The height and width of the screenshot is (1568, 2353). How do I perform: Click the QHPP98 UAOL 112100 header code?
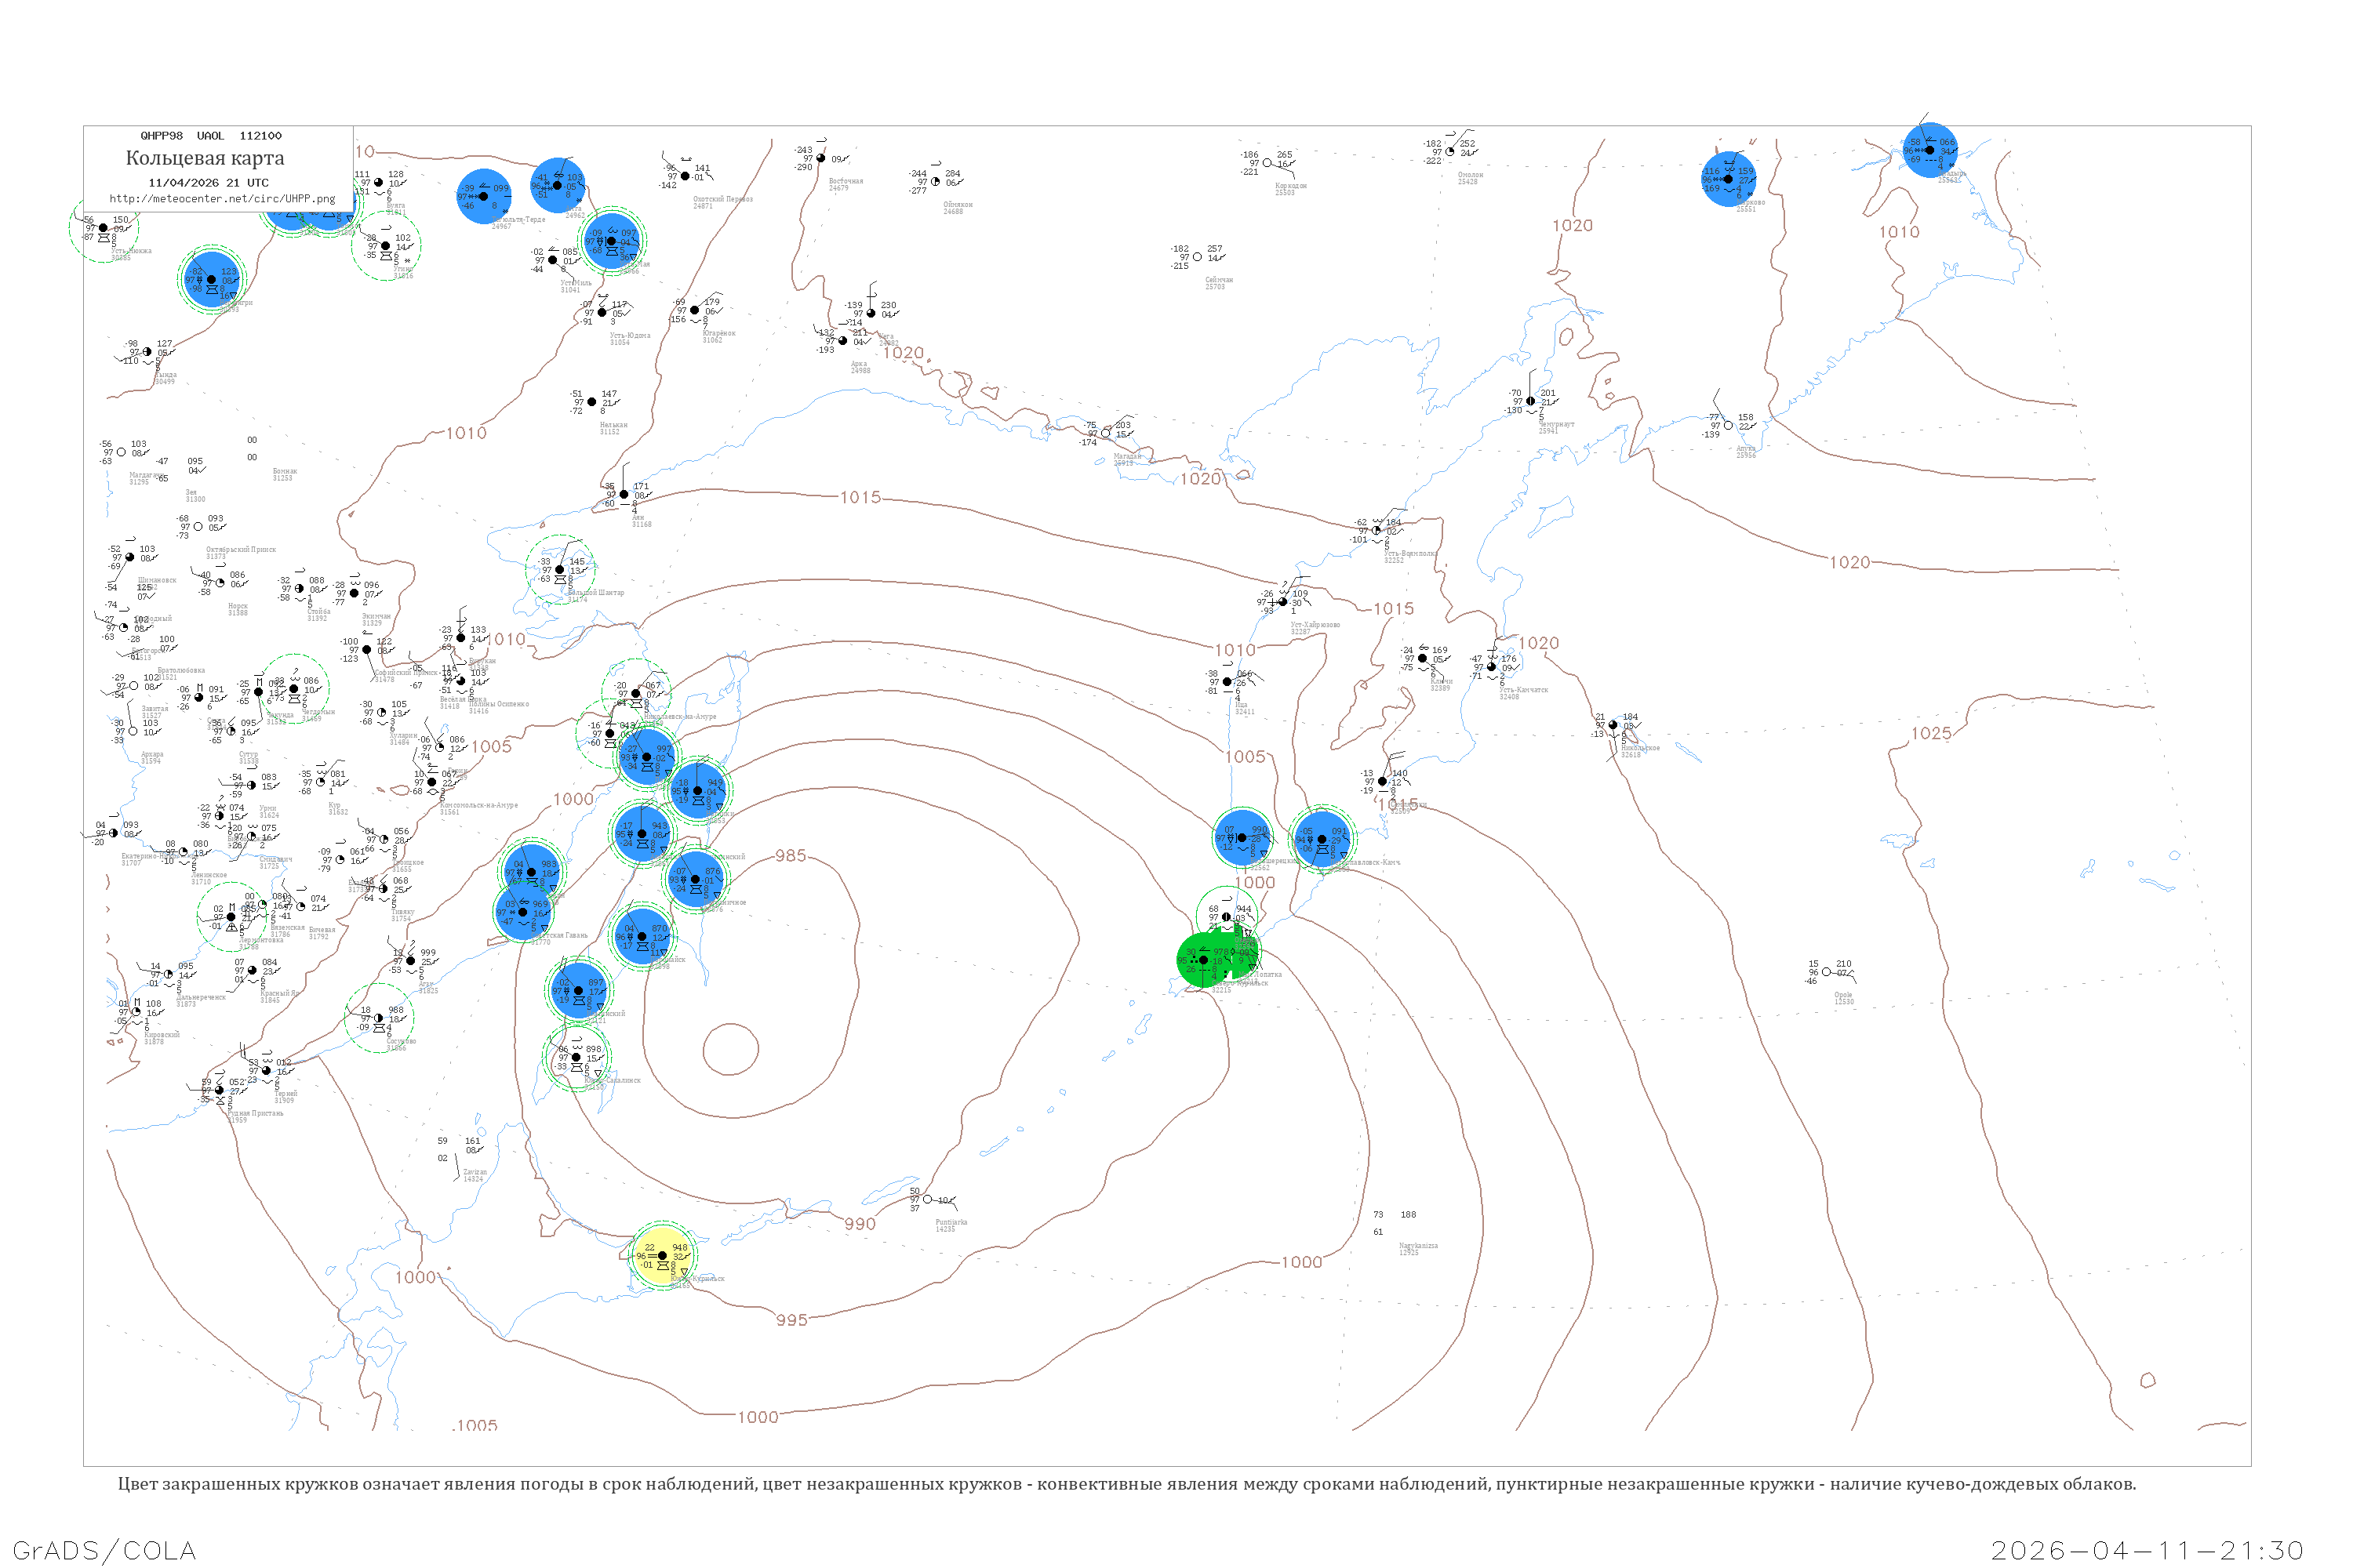tap(211, 136)
